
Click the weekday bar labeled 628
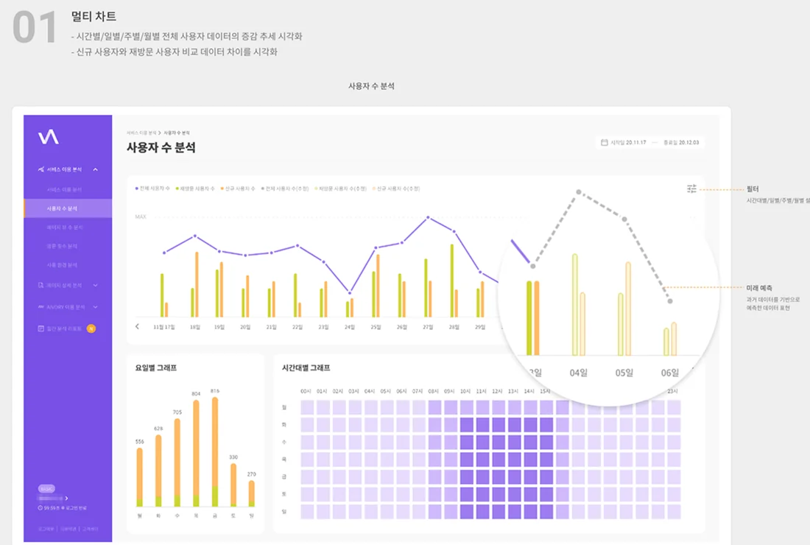pos(158,471)
